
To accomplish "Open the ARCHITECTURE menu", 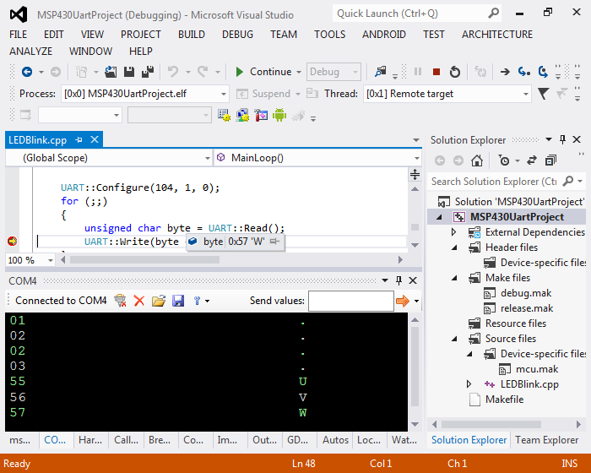I will tap(497, 35).
